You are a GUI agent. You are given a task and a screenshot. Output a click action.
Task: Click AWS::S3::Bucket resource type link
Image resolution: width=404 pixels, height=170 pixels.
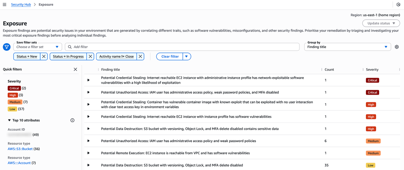coord(20,149)
